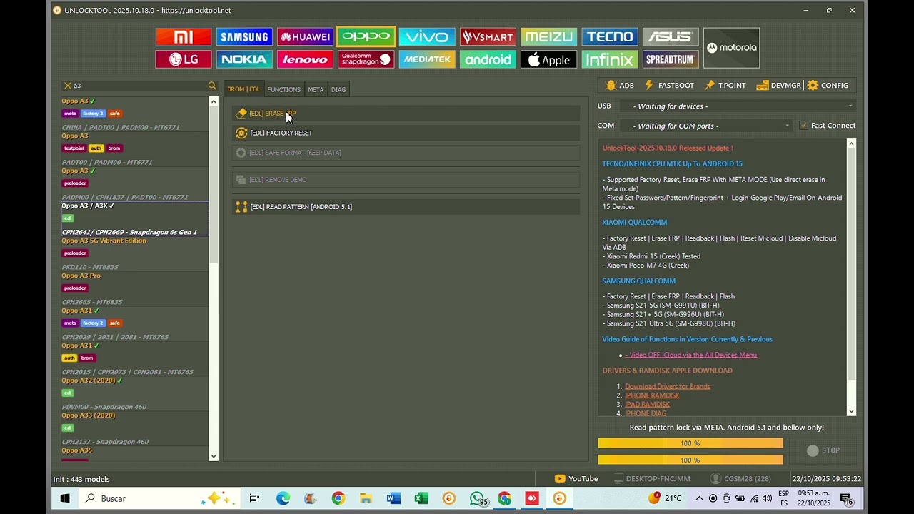Open the FASTBOOT tools

(669, 86)
